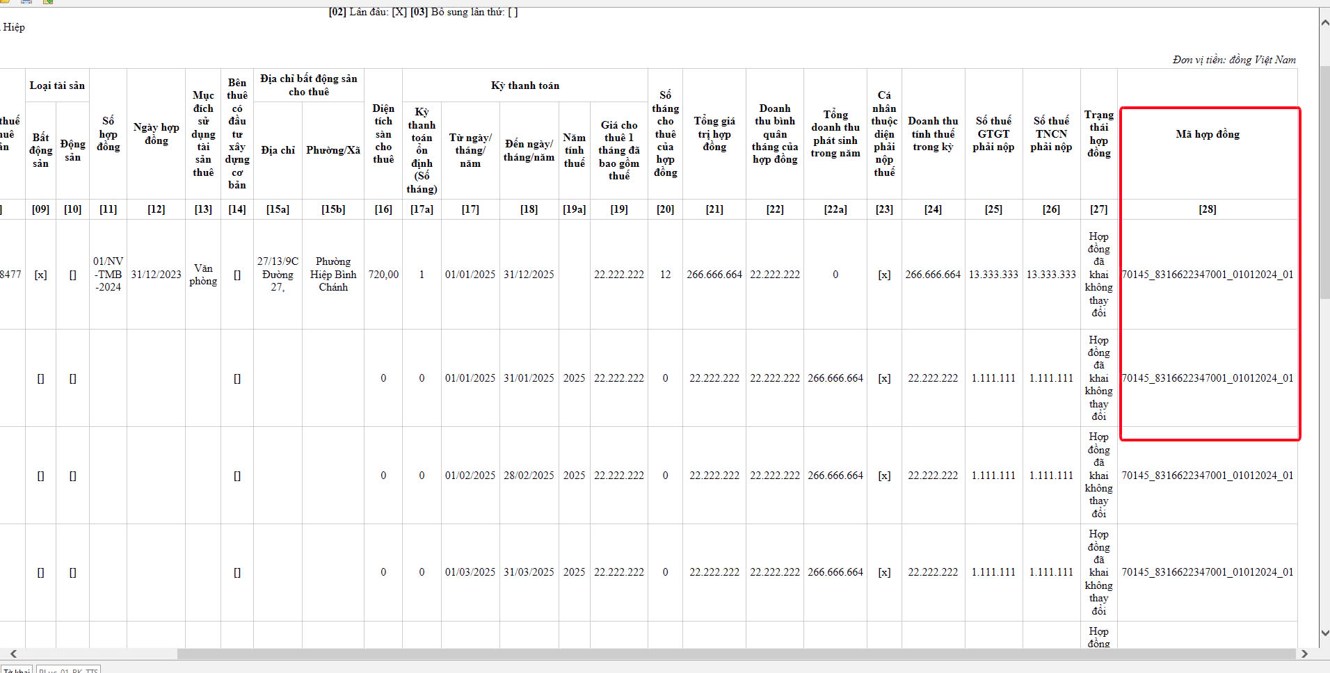Select contract code cell in row ending 28/02/2025
Screen dimensions: 1330x673
(1208, 476)
